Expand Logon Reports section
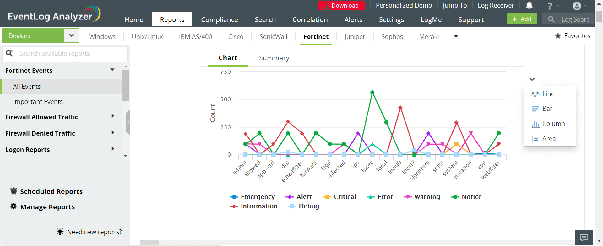Screen dimensions: 603x246 click(113, 149)
